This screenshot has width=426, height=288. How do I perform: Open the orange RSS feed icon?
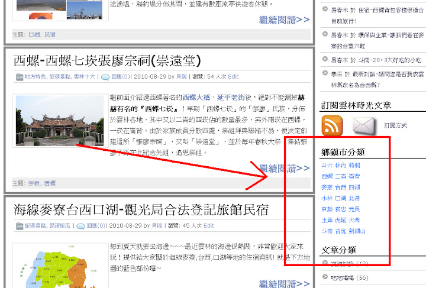(332, 125)
